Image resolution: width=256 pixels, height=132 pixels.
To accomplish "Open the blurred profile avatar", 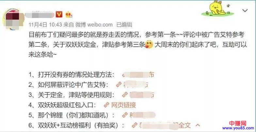I will click(x=13, y=19).
